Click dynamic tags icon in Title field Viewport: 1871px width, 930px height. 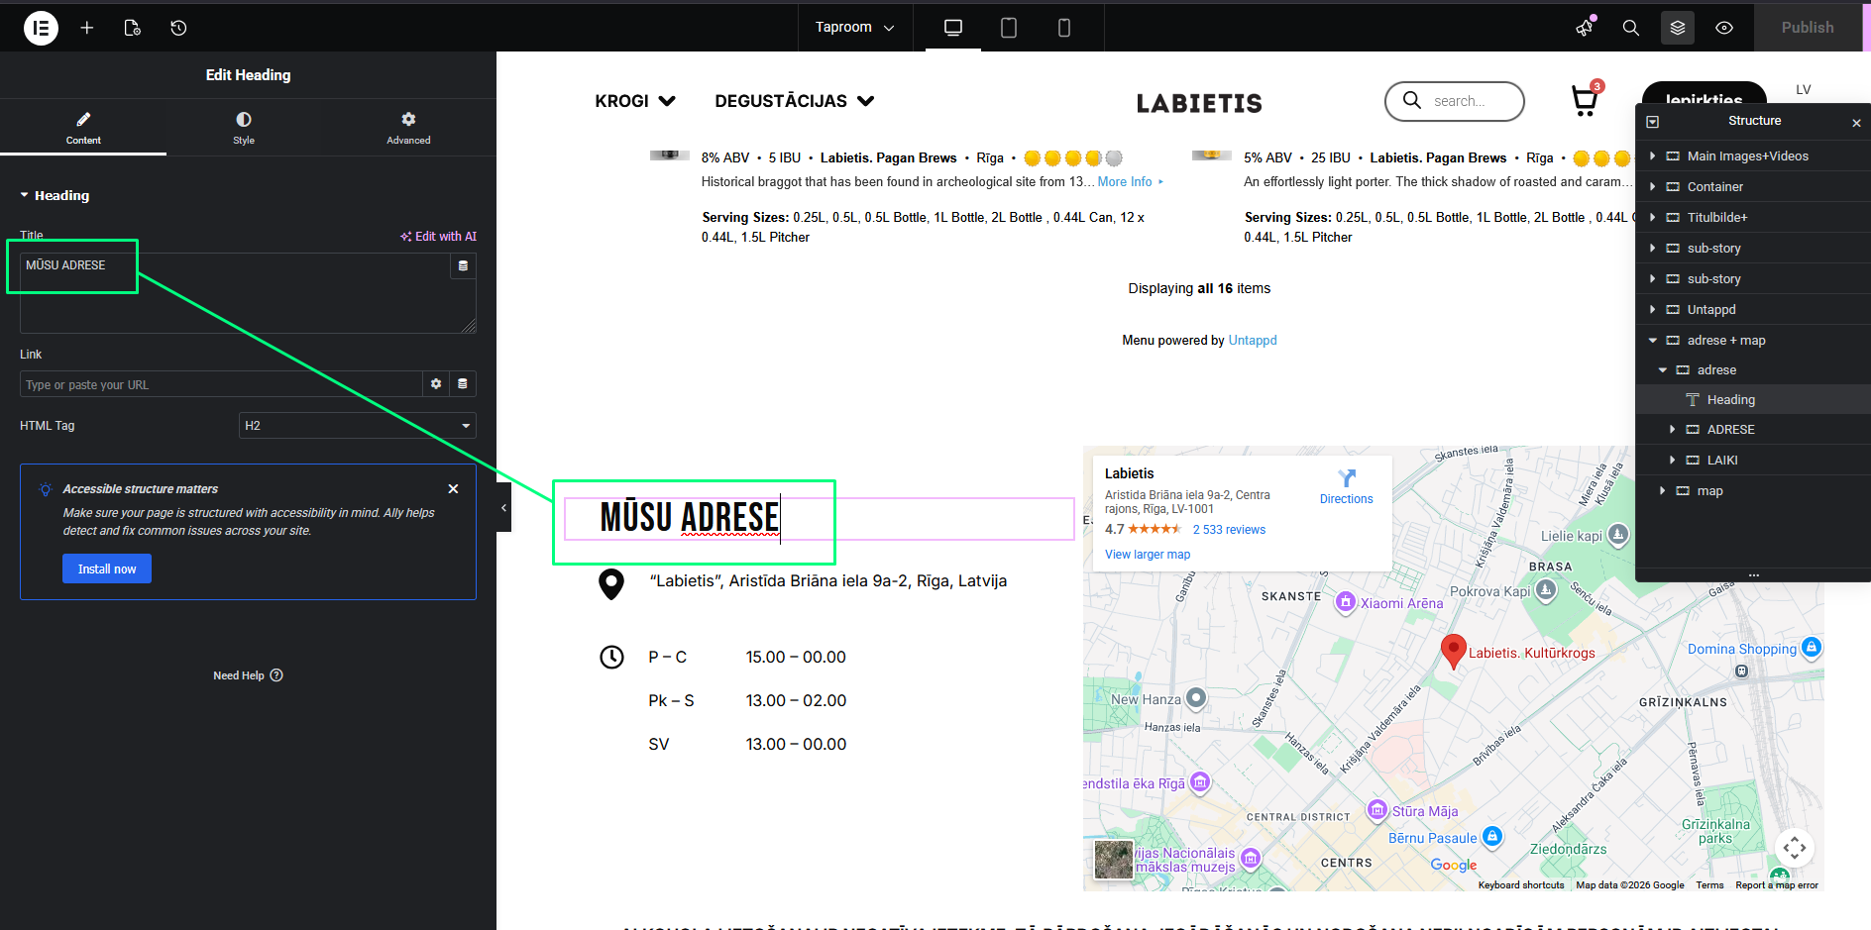(463, 266)
